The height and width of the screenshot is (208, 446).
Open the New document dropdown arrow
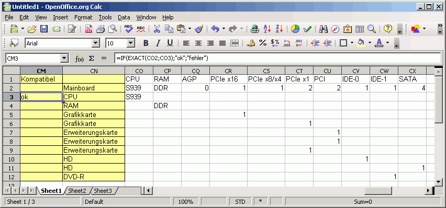[x=23, y=29]
